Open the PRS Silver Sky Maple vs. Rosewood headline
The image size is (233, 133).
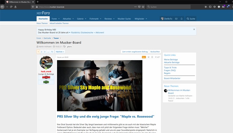click(x=106, y=116)
